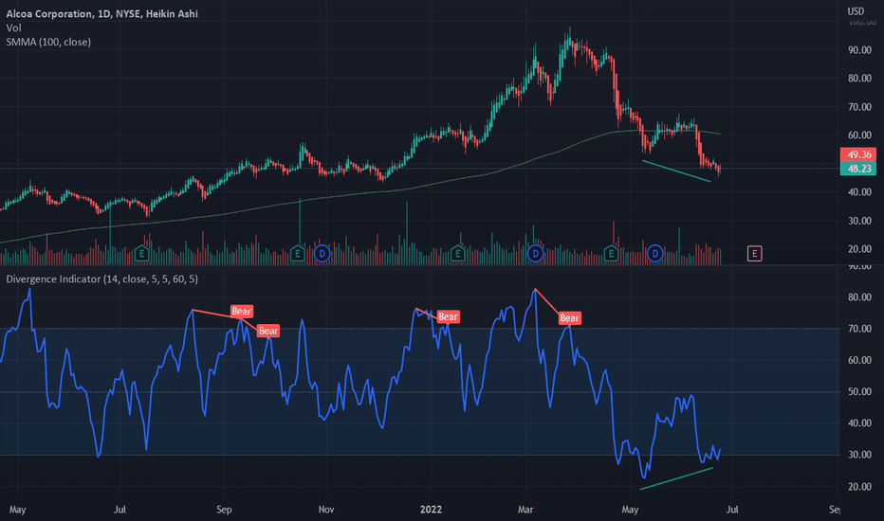
Task: Click the 40.00 label on the main price axis
Action: tap(859, 192)
